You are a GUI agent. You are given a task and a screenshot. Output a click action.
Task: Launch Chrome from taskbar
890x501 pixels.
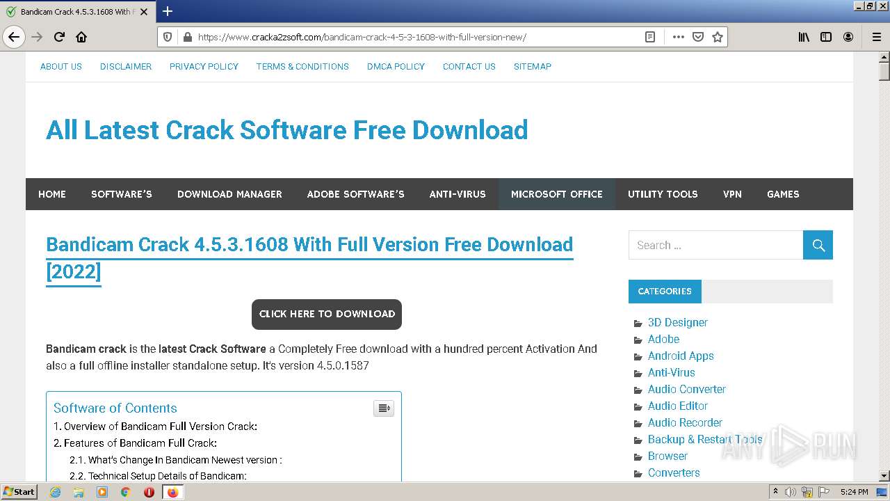coord(125,492)
